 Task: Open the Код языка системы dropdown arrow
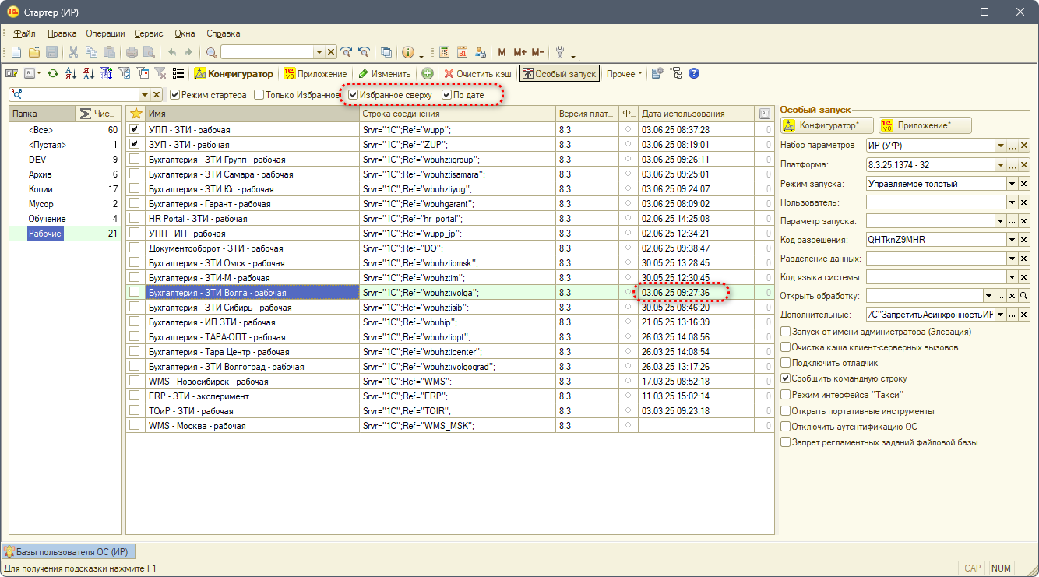(x=1013, y=277)
